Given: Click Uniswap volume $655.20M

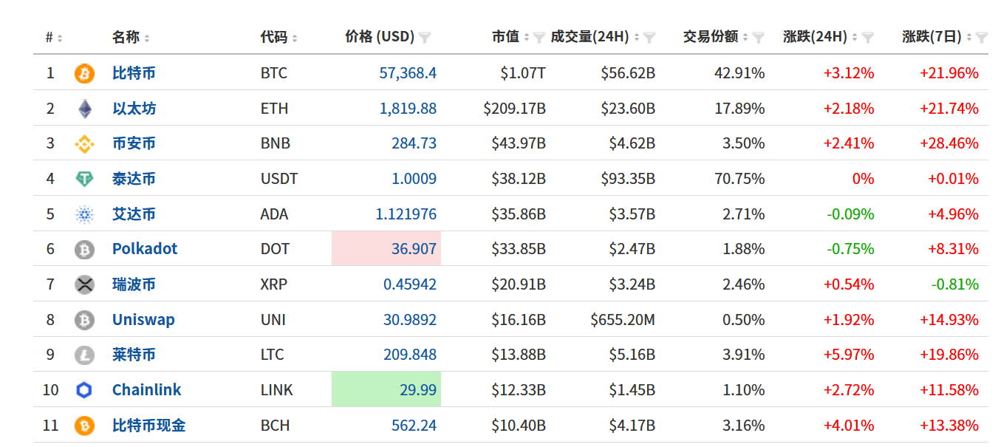Looking at the screenshot, I should pos(623,320).
